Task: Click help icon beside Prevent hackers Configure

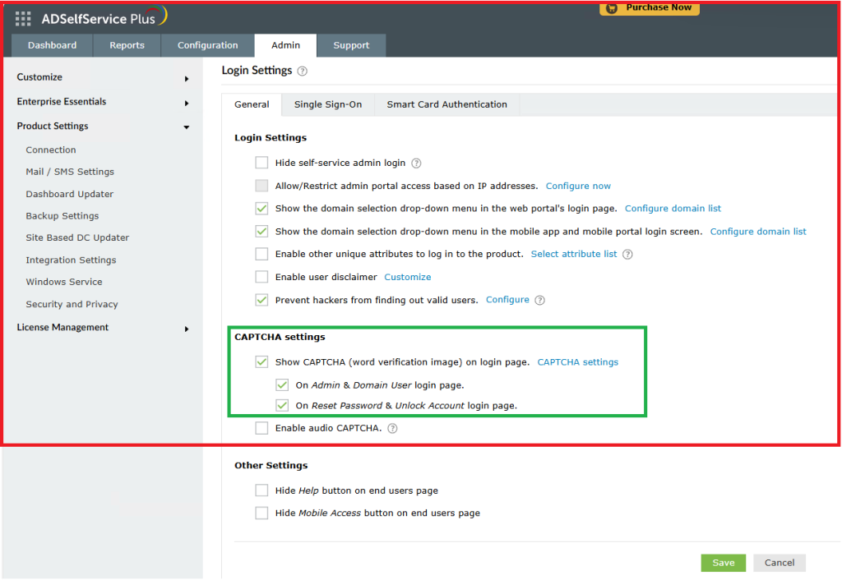Action: [x=540, y=301]
